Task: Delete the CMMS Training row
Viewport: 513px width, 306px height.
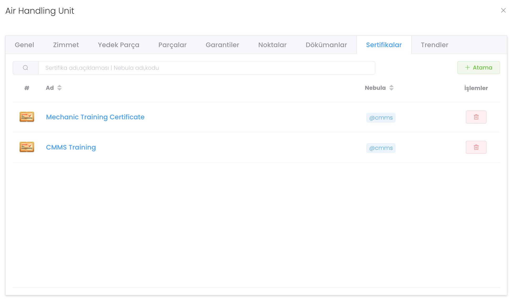Action: [476, 147]
